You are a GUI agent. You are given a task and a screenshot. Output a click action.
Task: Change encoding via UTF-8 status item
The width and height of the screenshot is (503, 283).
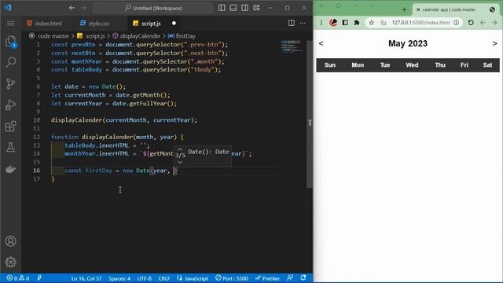(x=144, y=278)
